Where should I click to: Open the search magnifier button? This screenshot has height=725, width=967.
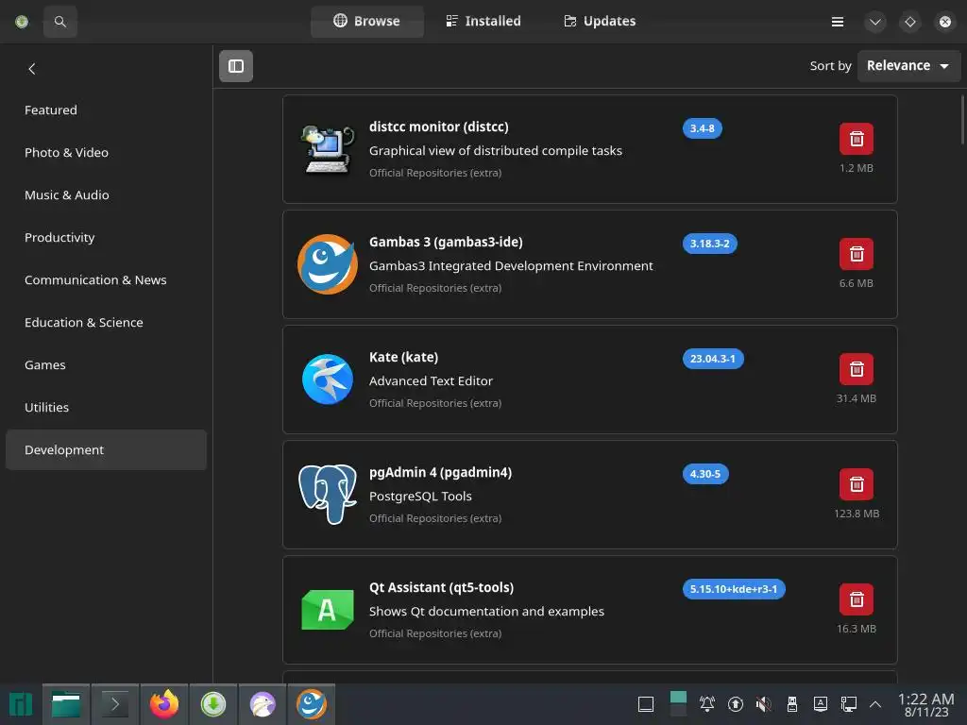[59, 22]
